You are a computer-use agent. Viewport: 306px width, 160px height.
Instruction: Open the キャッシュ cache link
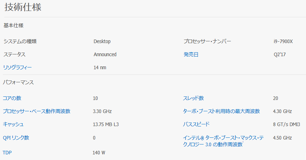point(13,124)
